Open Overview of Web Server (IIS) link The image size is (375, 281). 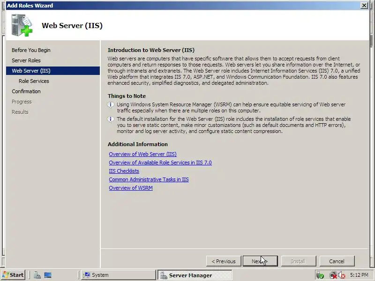[142, 154]
